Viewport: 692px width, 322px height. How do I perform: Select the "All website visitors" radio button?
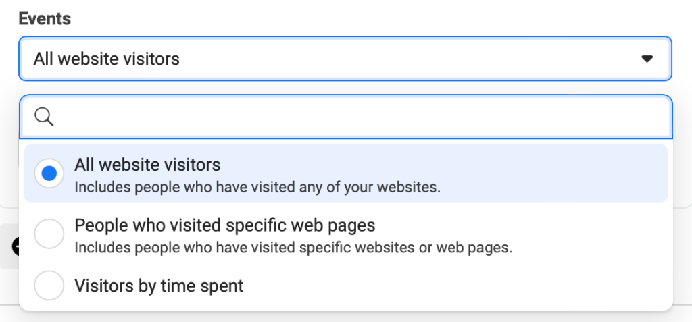(x=49, y=174)
